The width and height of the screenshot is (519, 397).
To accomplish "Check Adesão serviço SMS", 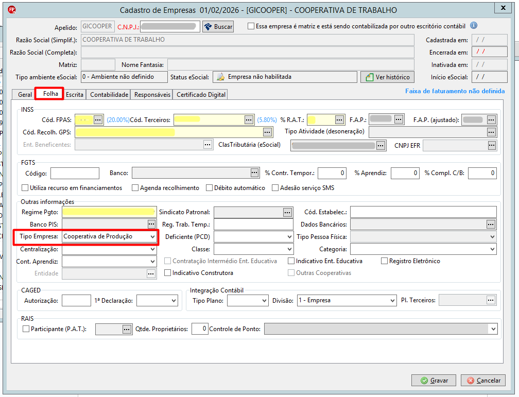I will click(275, 188).
